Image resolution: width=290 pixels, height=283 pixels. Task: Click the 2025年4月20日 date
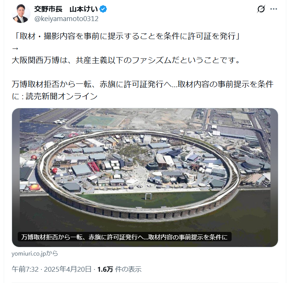coord(68,269)
